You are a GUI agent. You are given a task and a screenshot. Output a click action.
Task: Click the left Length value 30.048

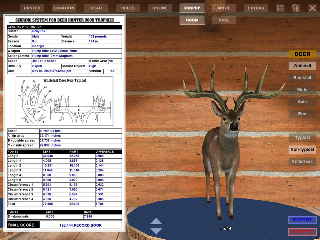tap(48, 156)
